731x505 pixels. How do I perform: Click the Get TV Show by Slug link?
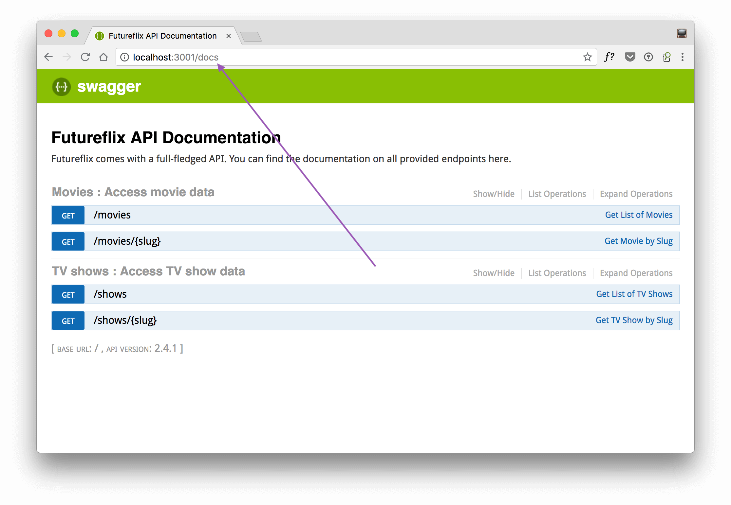[634, 320]
